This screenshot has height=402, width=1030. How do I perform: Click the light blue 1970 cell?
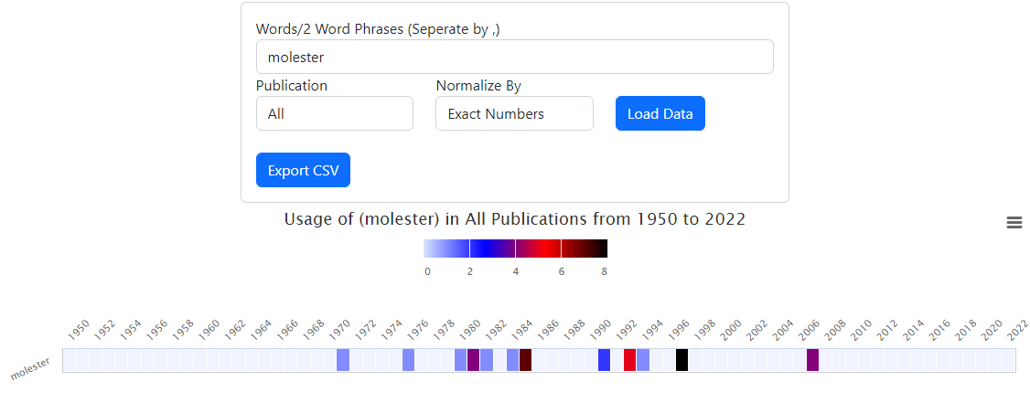pyautogui.click(x=343, y=360)
